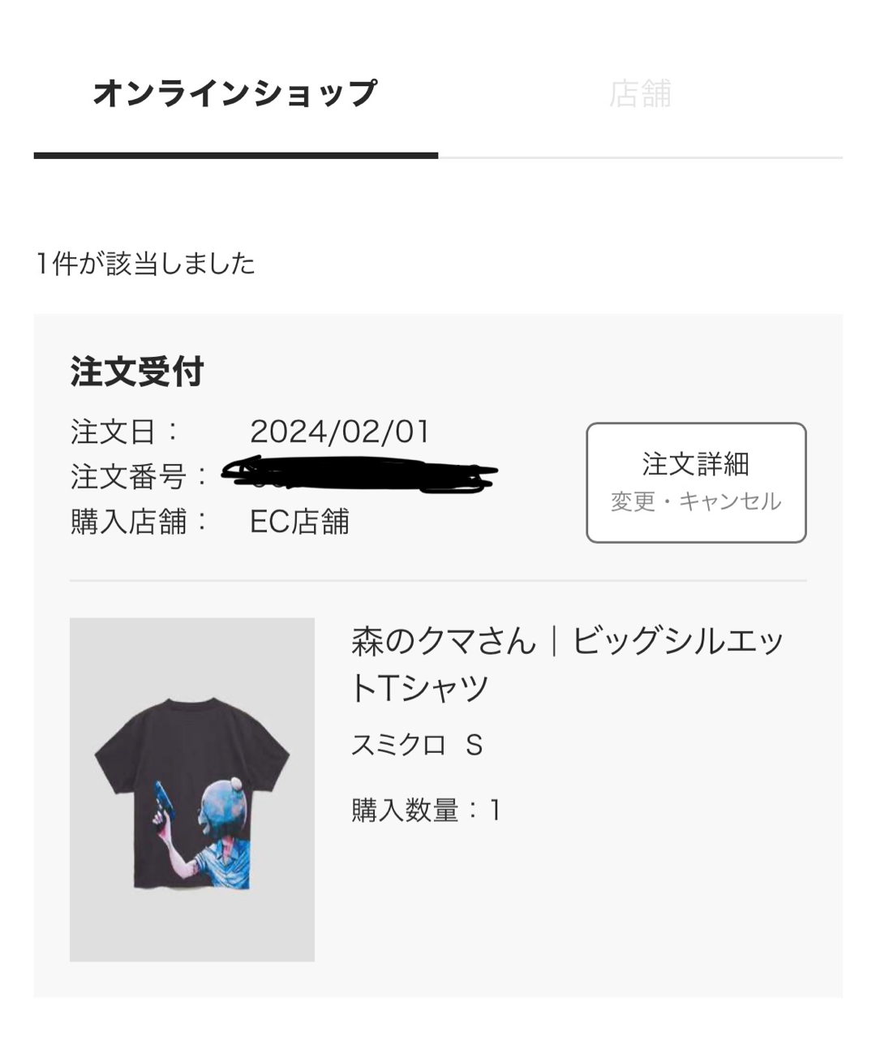Screen dimensions: 876x1058
Task: Tap the blacked-out order number
Action: [359, 475]
